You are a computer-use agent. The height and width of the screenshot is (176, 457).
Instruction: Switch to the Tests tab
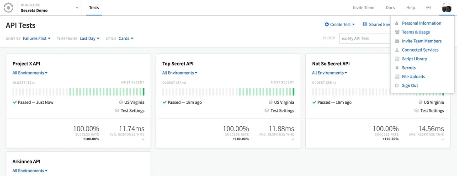click(x=94, y=8)
